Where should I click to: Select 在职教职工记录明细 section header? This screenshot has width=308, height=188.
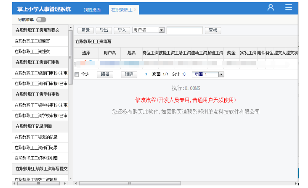pyautogui.click(x=40, y=126)
